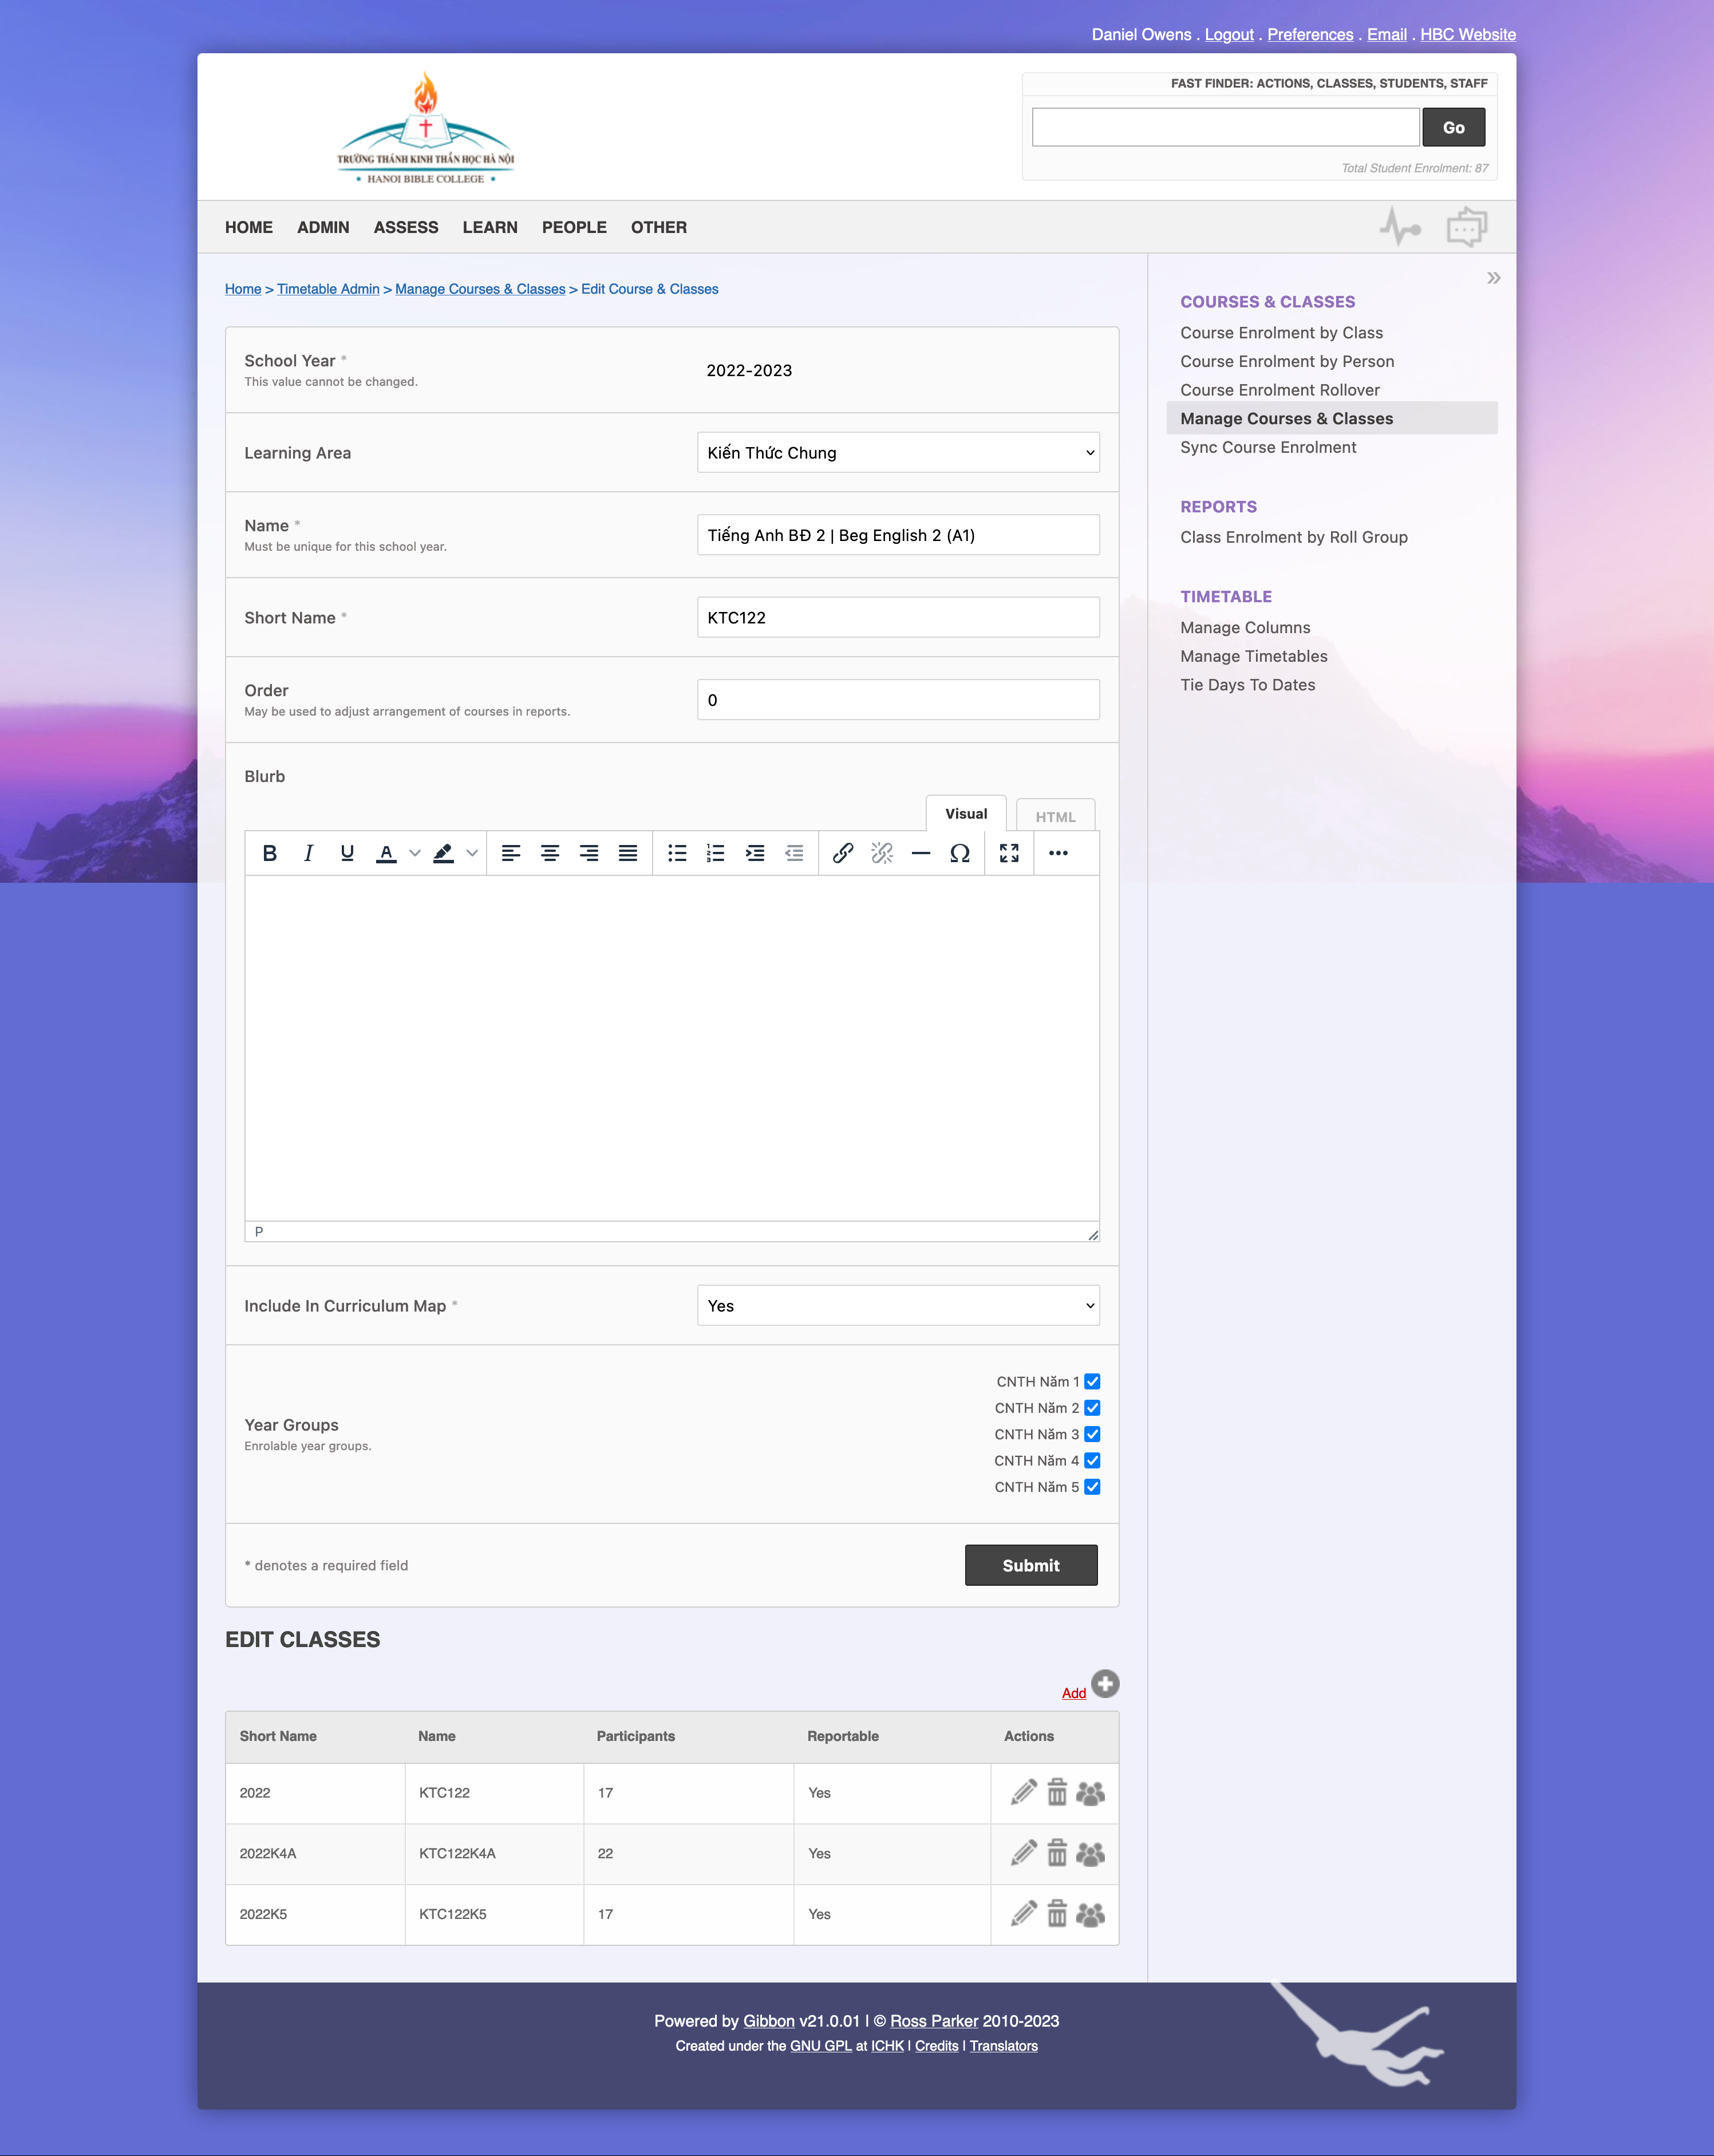Click the Submit button

tap(1031, 1565)
